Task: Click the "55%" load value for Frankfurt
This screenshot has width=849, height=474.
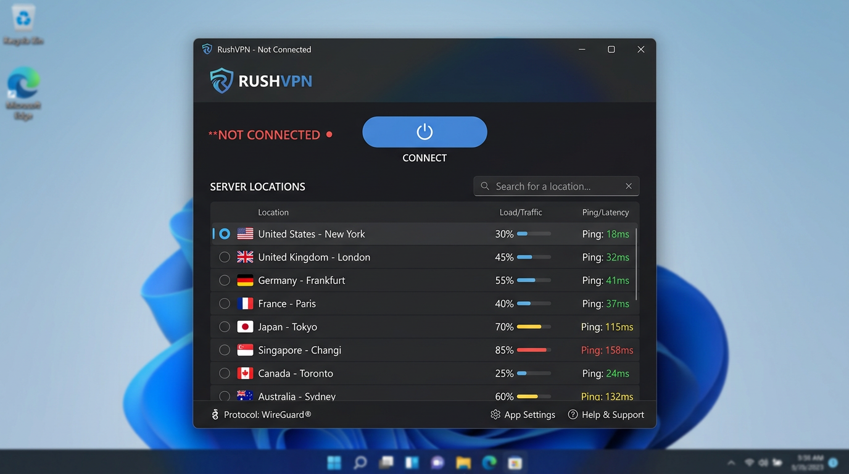Action: [x=504, y=280]
